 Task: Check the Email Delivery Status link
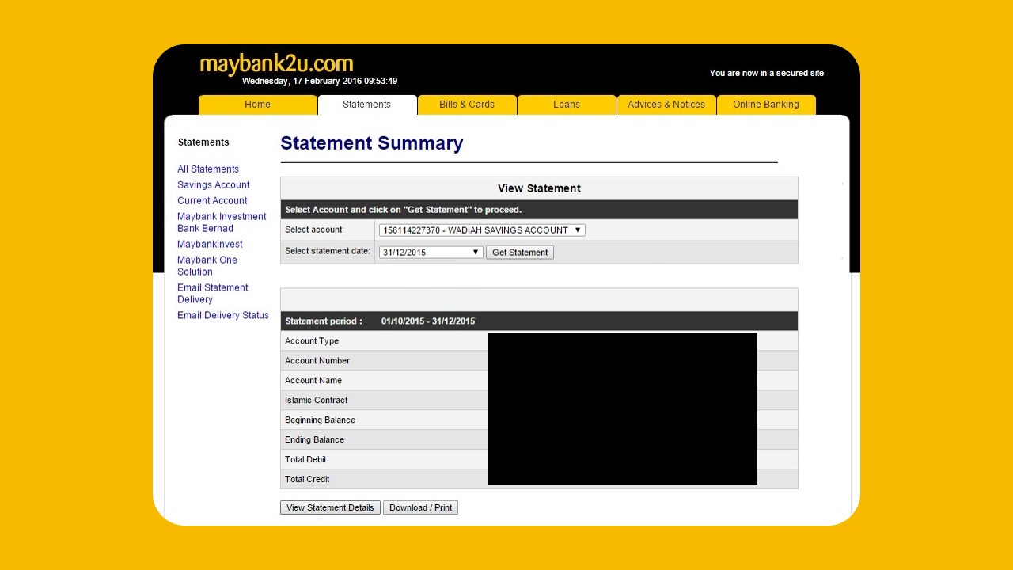point(223,315)
